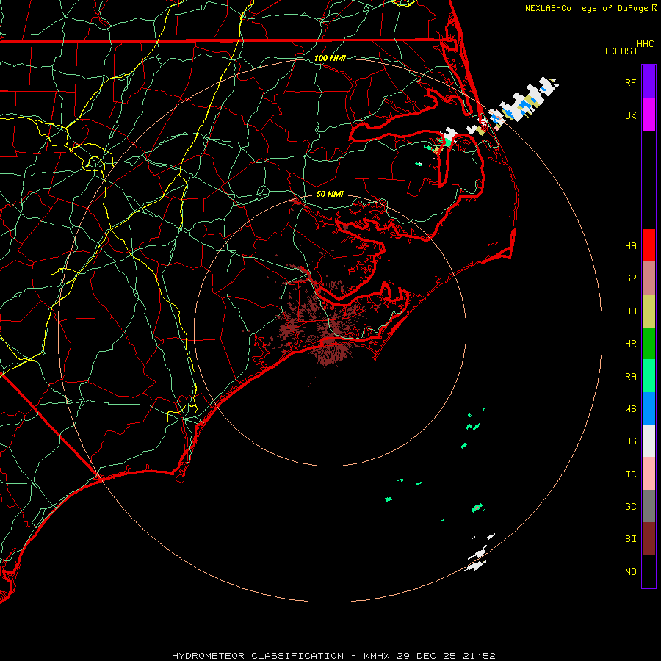This screenshot has width=661, height=661.
Task: Click the RF legend label
Action: [x=630, y=83]
